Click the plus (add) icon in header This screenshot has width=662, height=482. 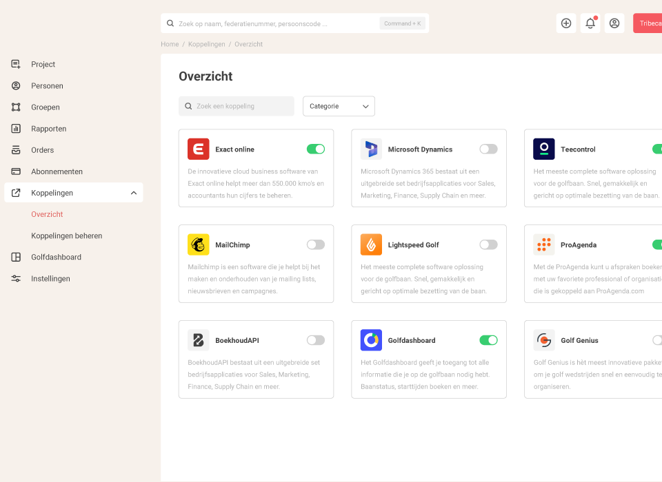click(566, 23)
